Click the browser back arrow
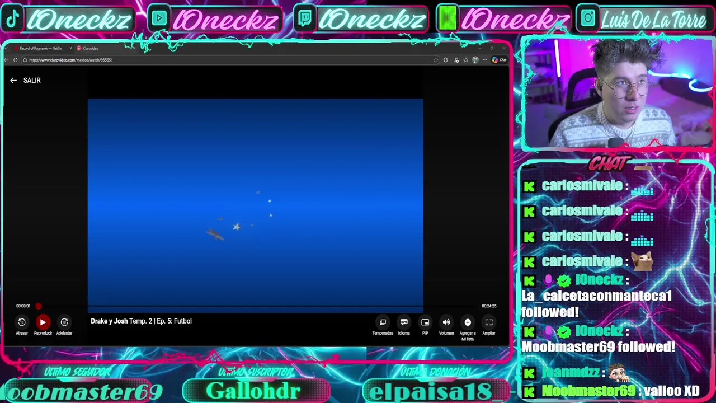716x403 pixels. (6, 60)
